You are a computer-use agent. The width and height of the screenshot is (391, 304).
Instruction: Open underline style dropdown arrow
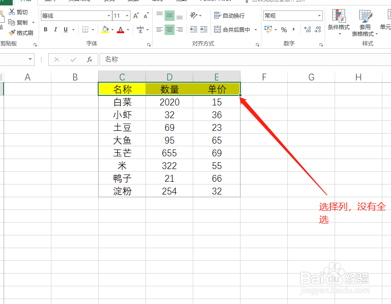pos(73,30)
